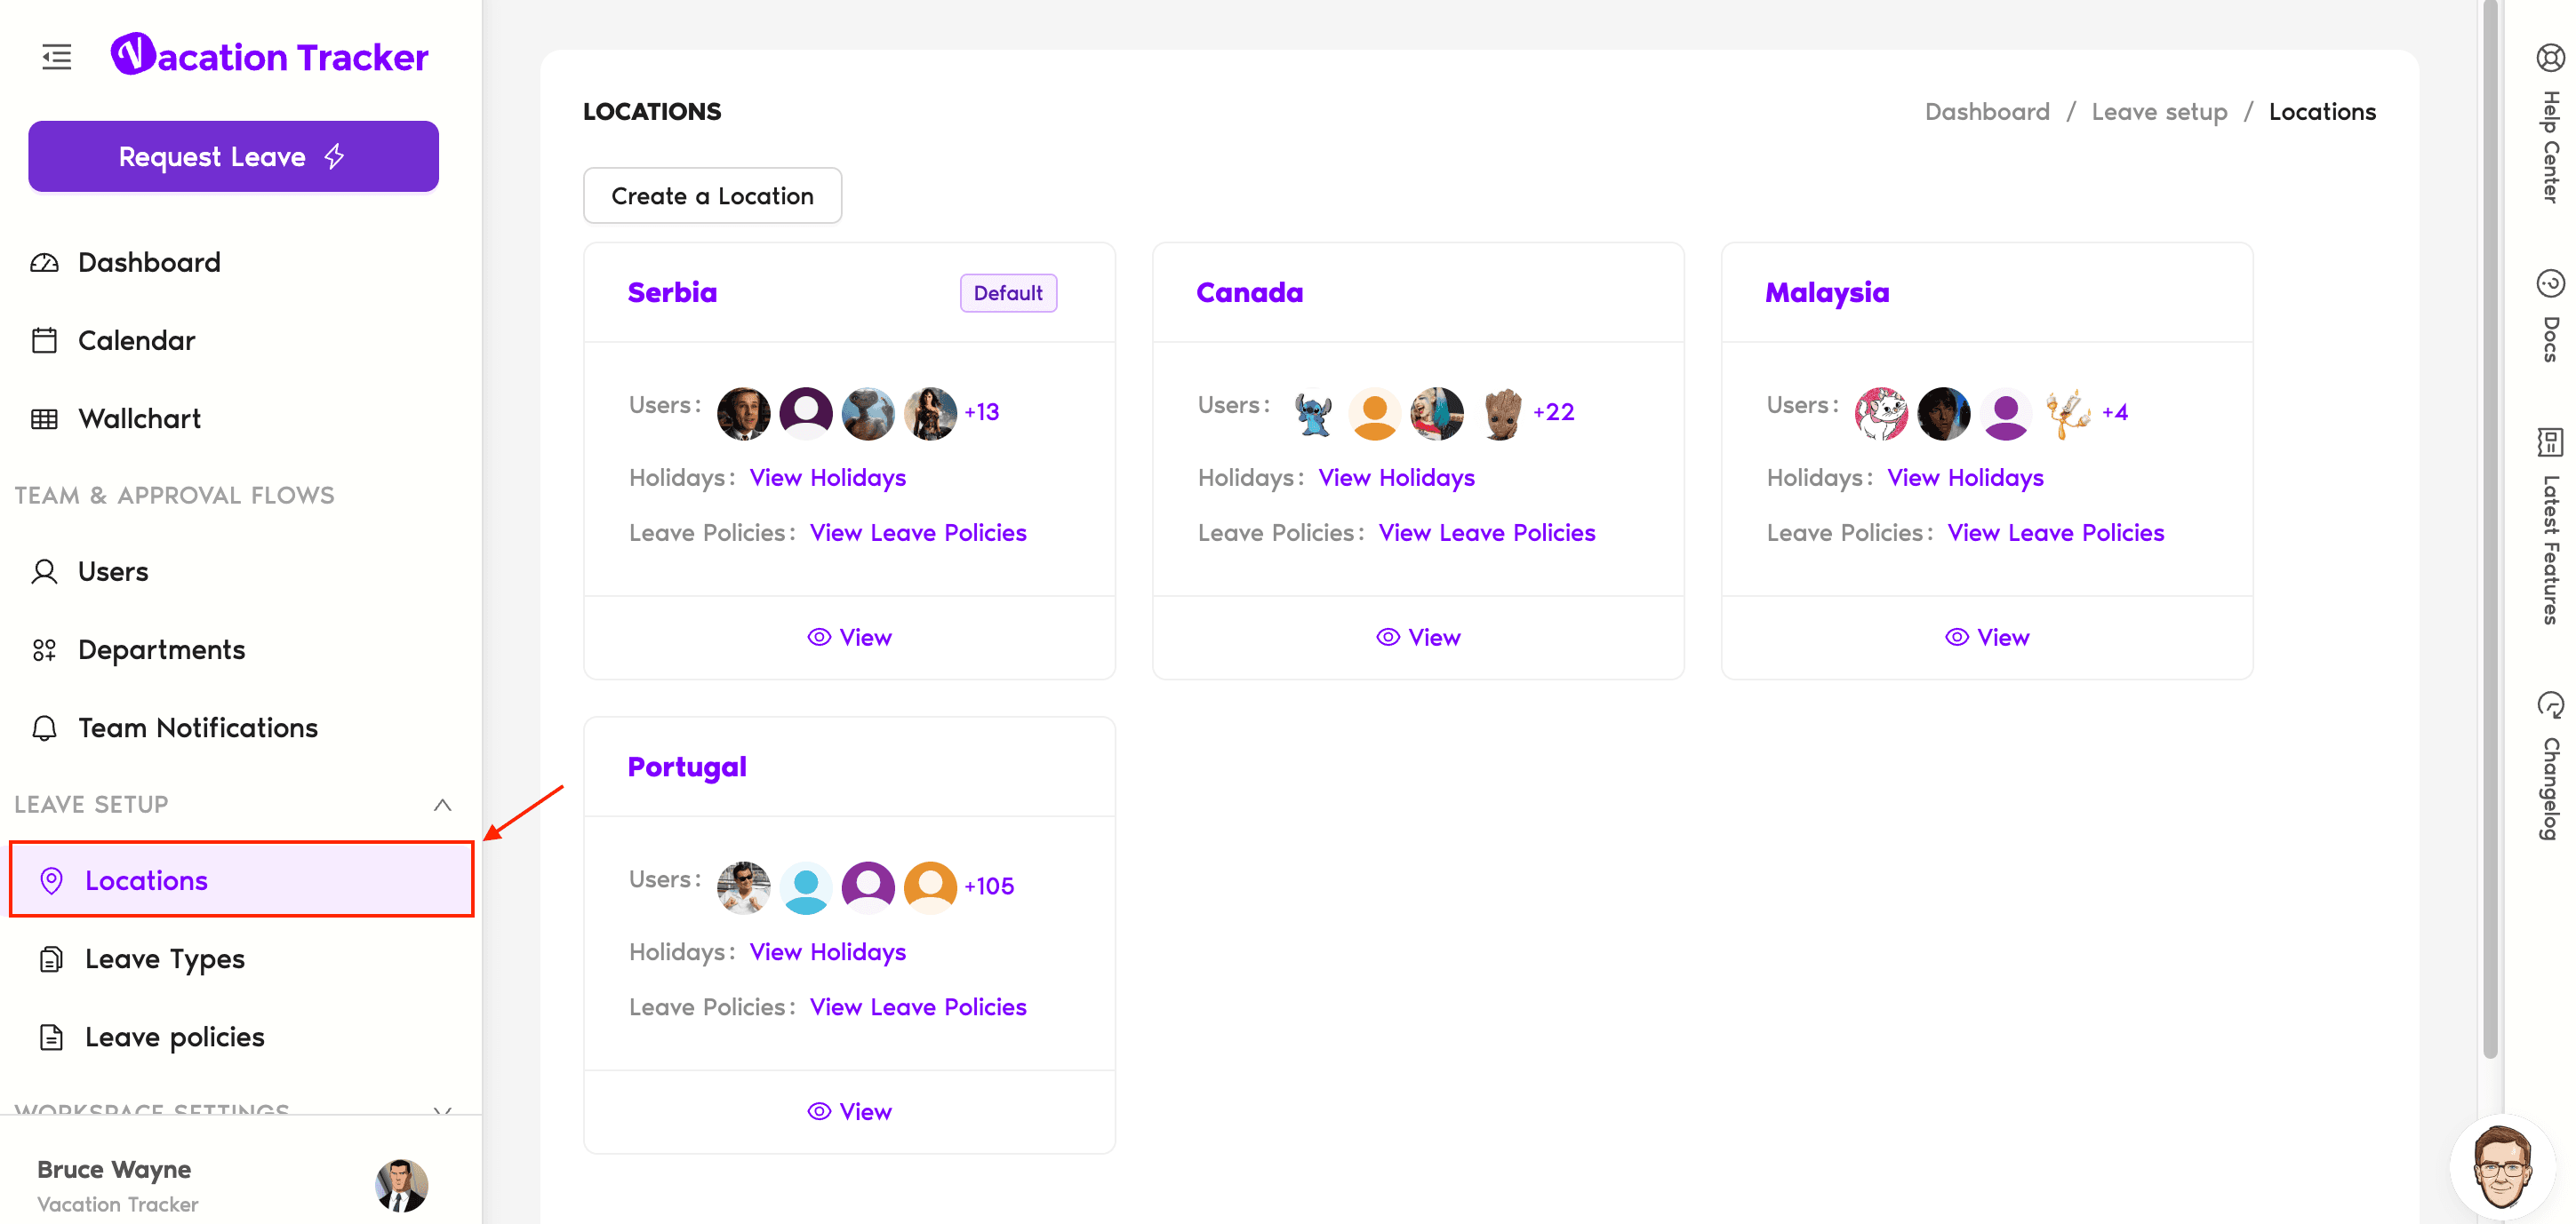
Task: Collapse the sidebar menu hamburger icon
Action: point(57,57)
